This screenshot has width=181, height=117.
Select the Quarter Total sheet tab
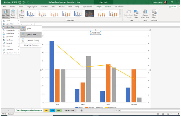[69, 110]
